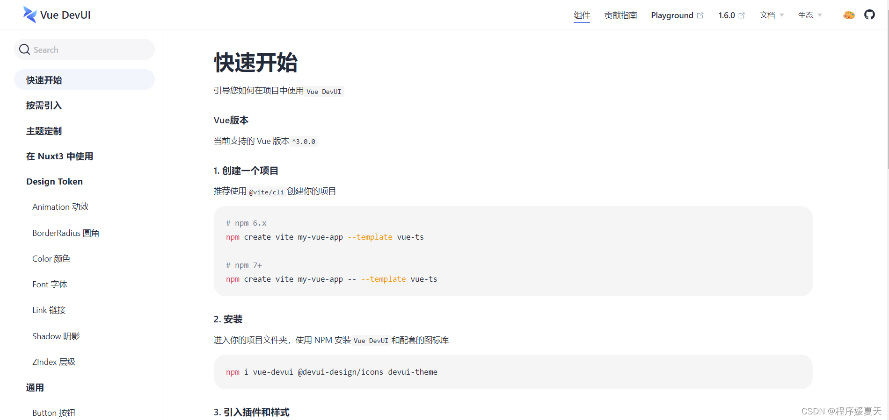Open 在 Nuxt3 中使用 sidebar page
The image size is (889, 420).
pos(59,157)
